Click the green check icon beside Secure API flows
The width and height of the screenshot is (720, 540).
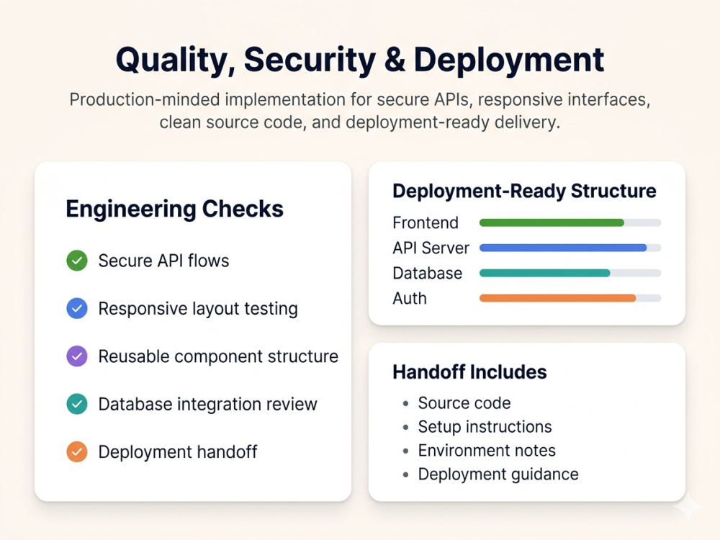pyautogui.click(x=77, y=261)
